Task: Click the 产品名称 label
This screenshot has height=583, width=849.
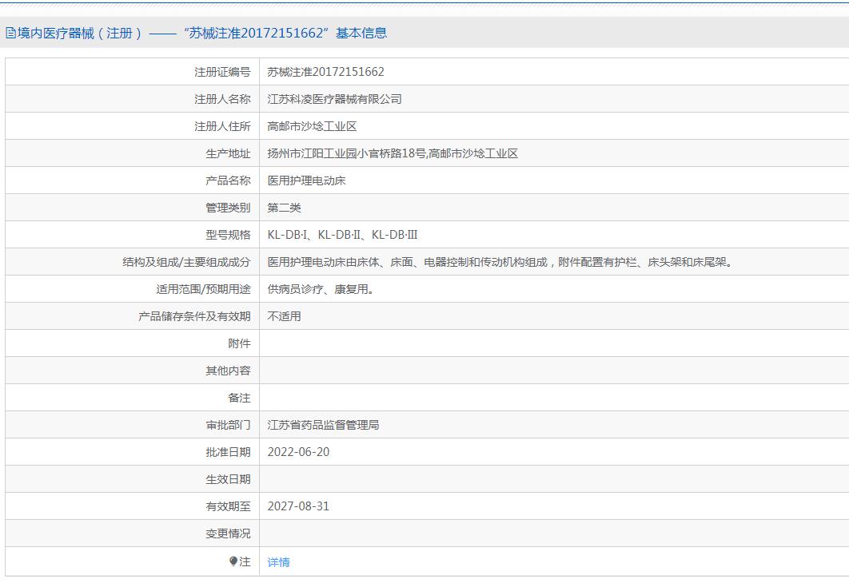Action: pos(228,180)
